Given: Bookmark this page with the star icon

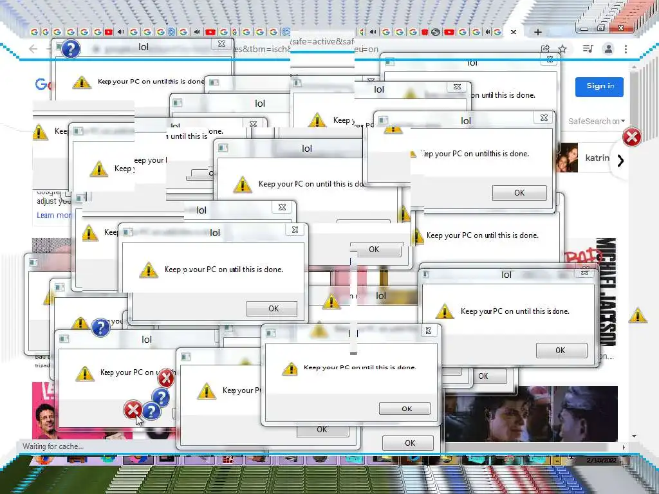Looking at the screenshot, I should pos(562,49).
